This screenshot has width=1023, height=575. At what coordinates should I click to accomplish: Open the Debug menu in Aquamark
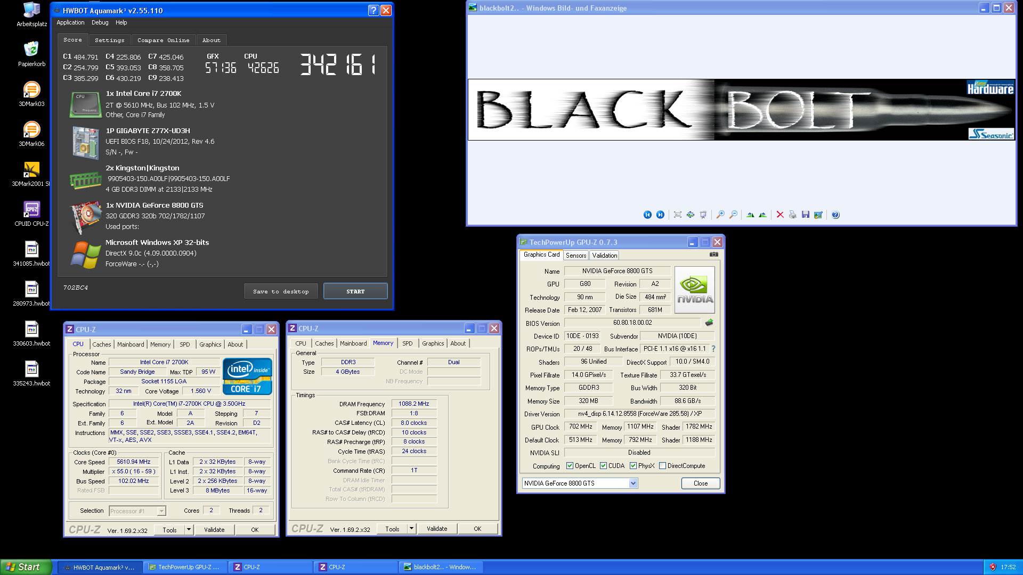coord(100,22)
